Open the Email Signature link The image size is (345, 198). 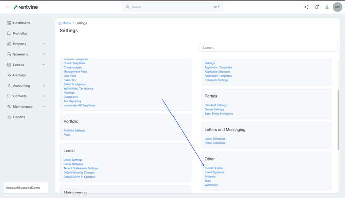214,172
